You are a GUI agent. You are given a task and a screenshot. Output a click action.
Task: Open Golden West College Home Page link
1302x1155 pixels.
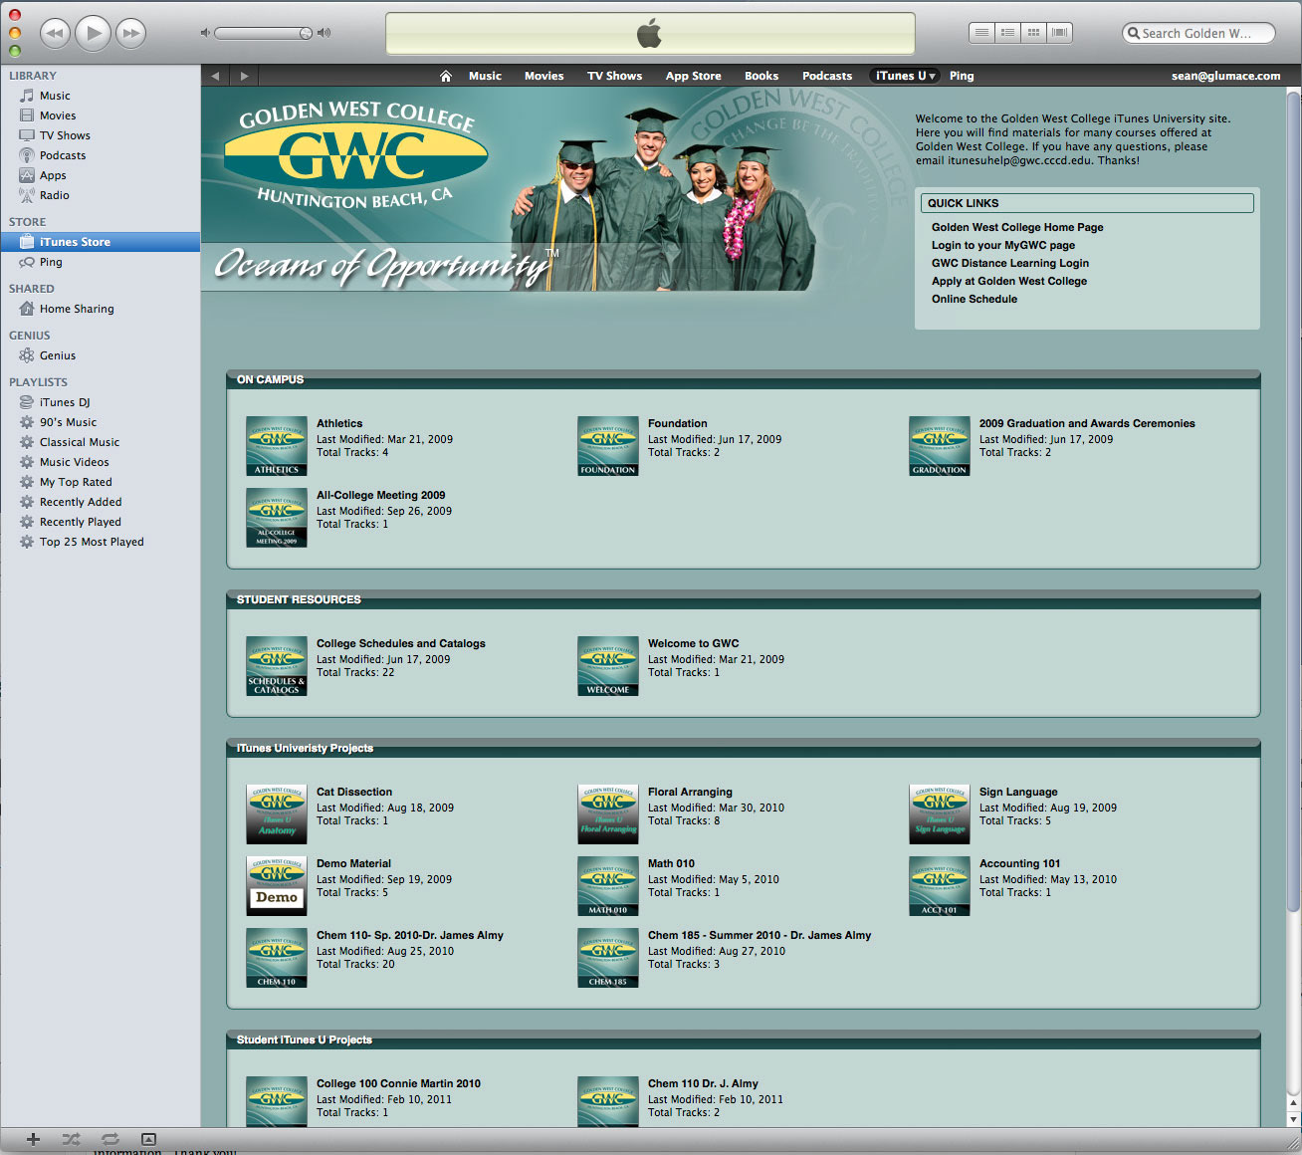tap(1017, 227)
